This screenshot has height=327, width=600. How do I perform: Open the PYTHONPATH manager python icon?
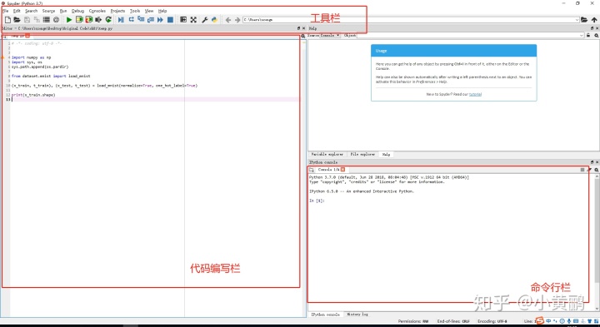(214, 19)
